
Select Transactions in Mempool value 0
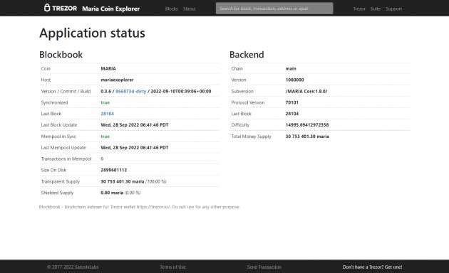pos(102,159)
